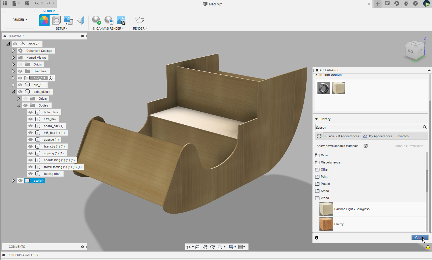Open the SETUP dropdown menu

(62, 28)
